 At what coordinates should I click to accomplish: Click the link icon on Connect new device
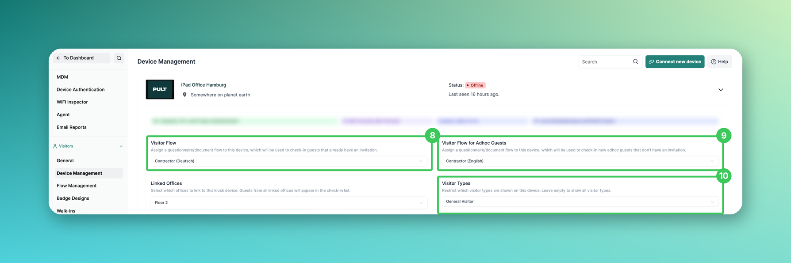[651, 62]
